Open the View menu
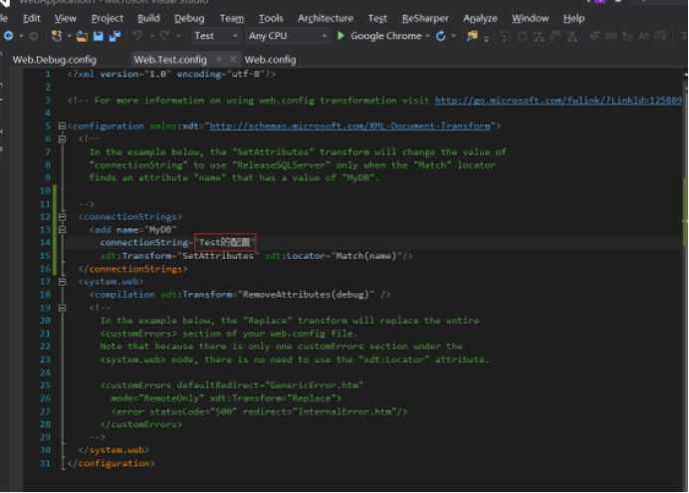The width and height of the screenshot is (689, 493). tap(65, 19)
